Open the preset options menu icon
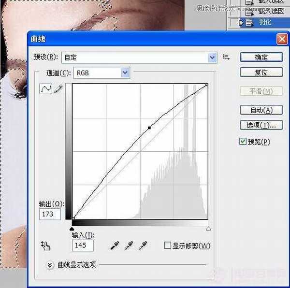 pos(226,57)
